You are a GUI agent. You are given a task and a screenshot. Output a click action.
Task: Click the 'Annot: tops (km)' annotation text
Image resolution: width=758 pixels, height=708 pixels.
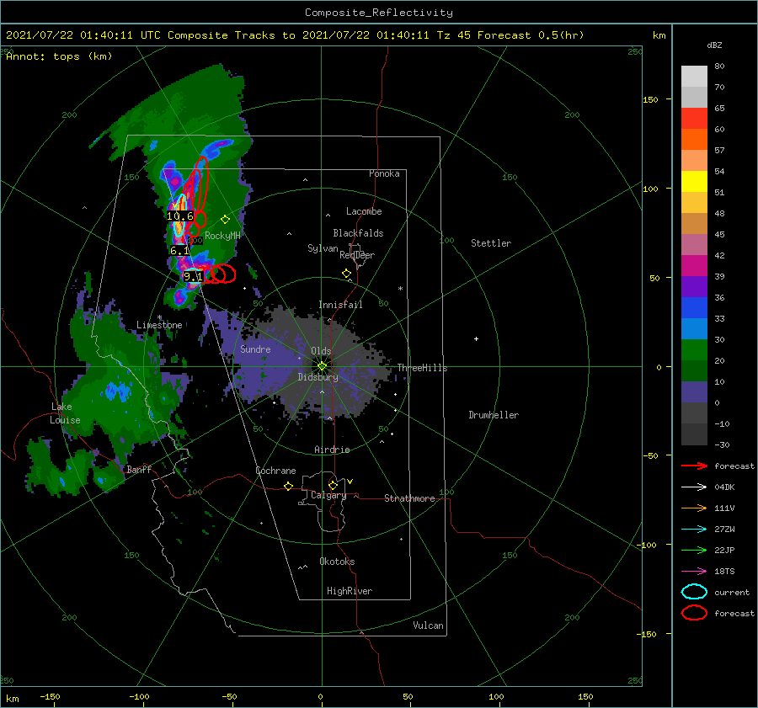pyautogui.click(x=59, y=56)
